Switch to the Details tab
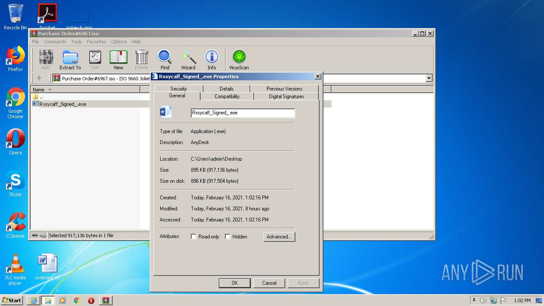 coord(227,88)
